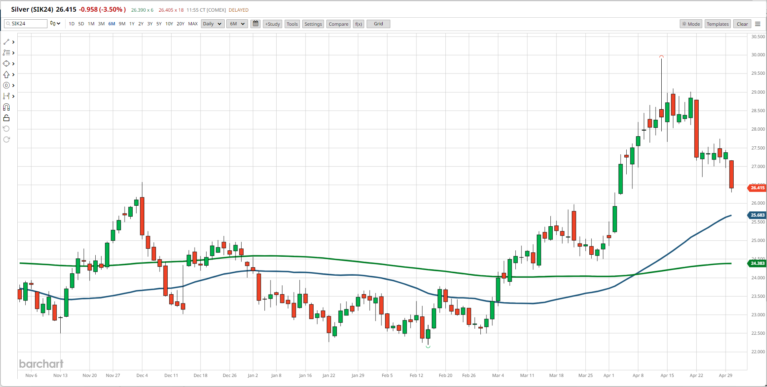This screenshot has height=387, width=767.
Task: Click the redo arrow icon
Action: coord(6,139)
